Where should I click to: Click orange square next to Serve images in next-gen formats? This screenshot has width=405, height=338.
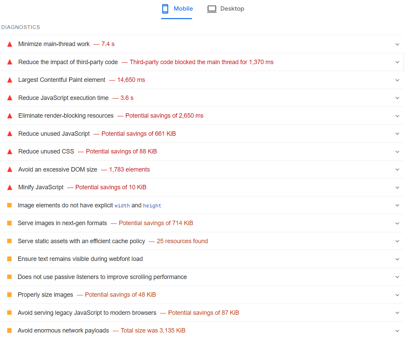click(x=10, y=223)
